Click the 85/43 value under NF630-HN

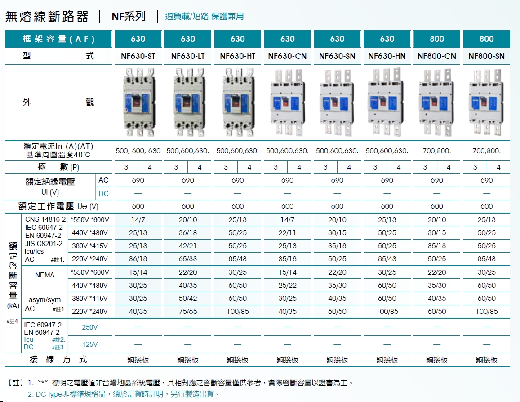387,259
